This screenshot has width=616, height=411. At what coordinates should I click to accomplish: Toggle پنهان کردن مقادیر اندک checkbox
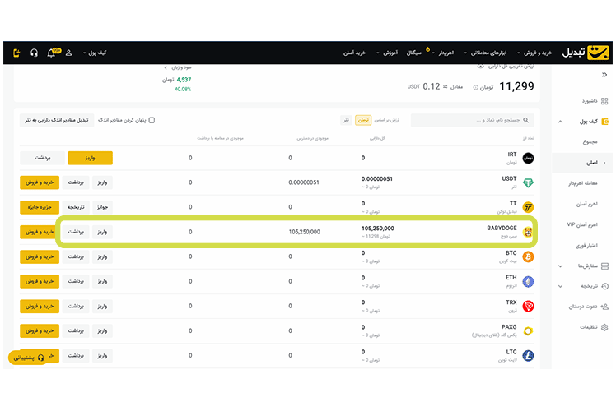click(152, 120)
